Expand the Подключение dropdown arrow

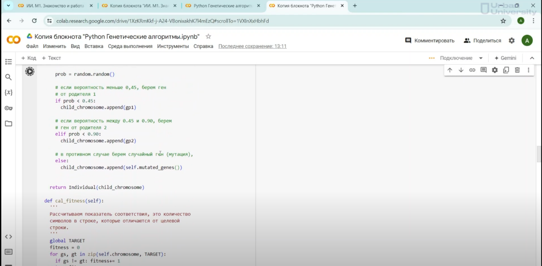(x=481, y=58)
